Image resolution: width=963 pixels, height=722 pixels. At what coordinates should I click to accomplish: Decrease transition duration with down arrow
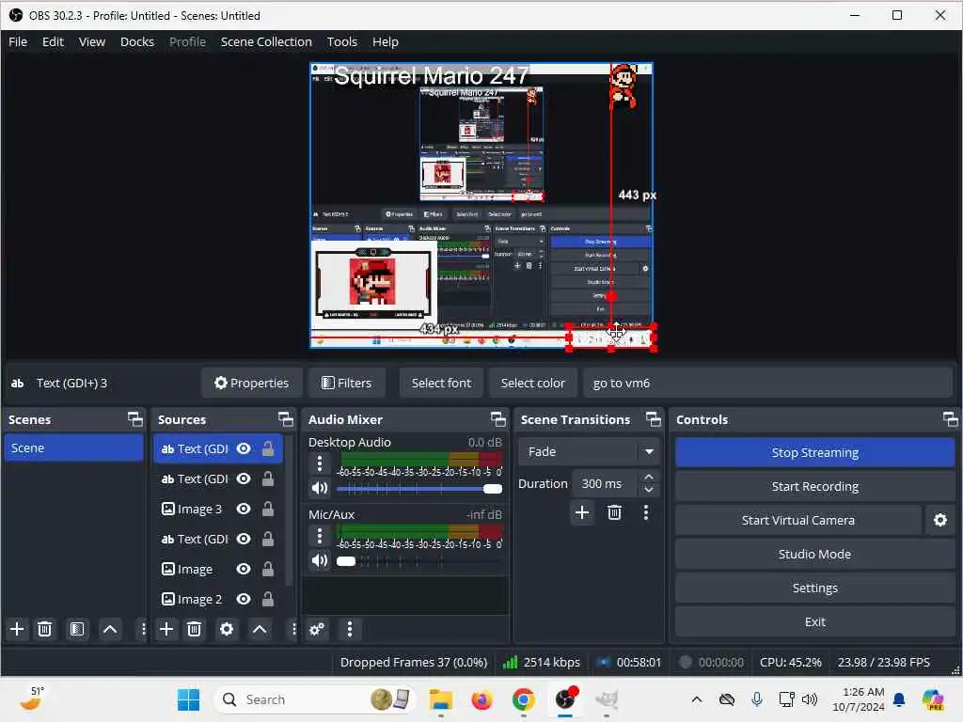click(x=649, y=490)
